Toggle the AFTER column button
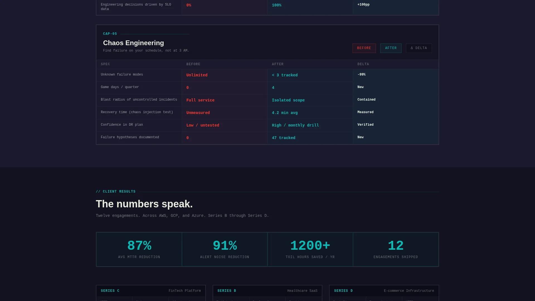The width and height of the screenshot is (535, 301). [391, 48]
